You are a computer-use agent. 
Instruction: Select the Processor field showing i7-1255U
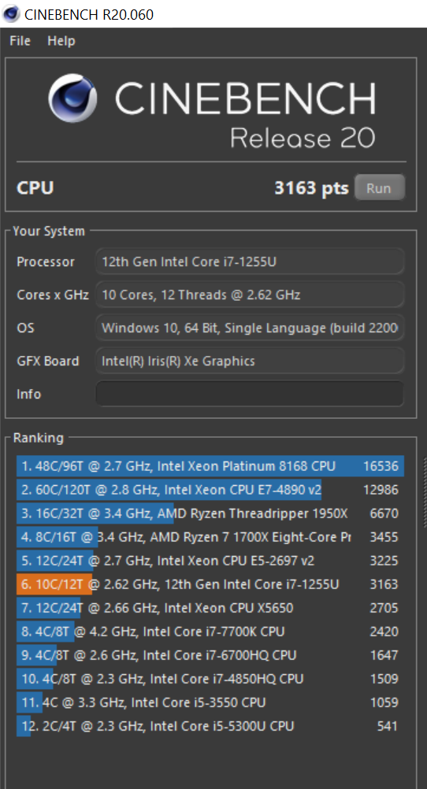click(250, 261)
